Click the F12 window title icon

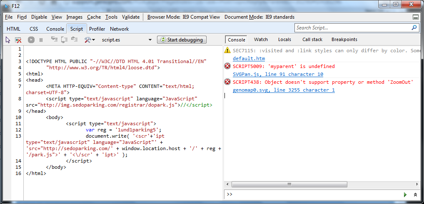(7, 5)
